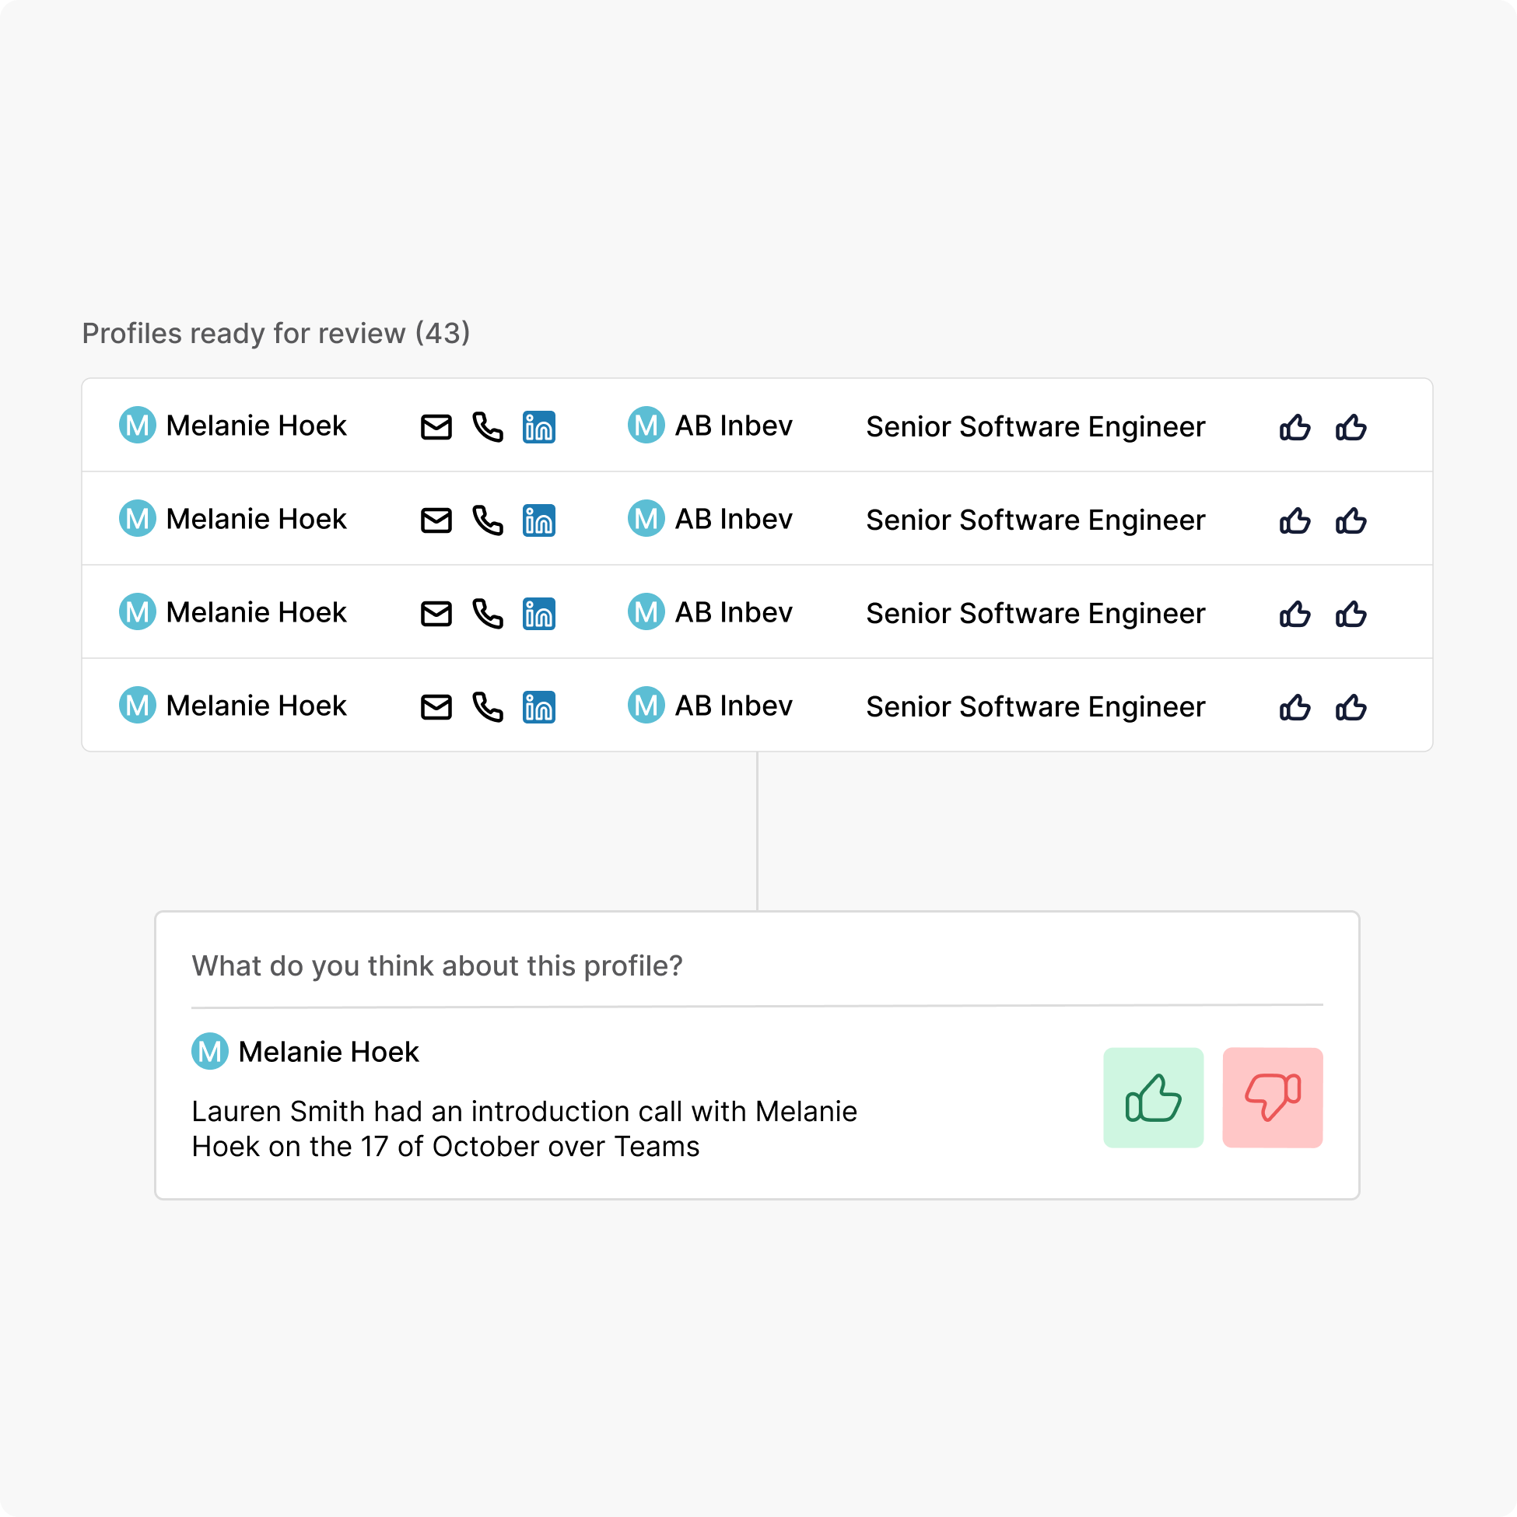Viewport: 1517px width, 1517px height.
Task: Click the phone icon in the second row
Action: pyautogui.click(x=488, y=519)
